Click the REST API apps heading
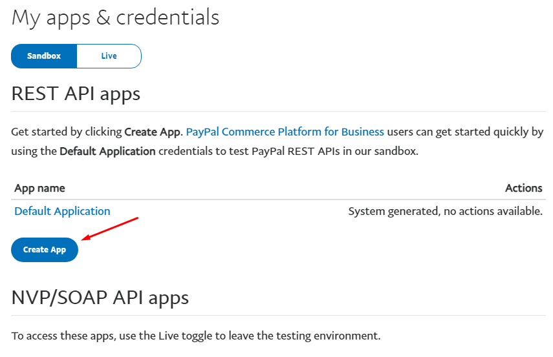The width and height of the screenshot is (553, 357). click(x=76, y=94)
